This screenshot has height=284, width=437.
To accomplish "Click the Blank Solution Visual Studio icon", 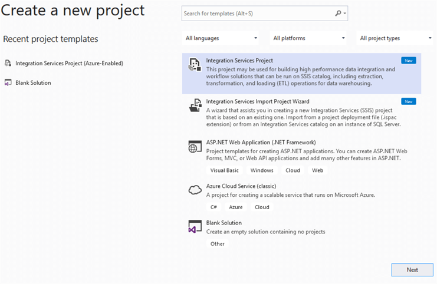I will click(195, 227).
